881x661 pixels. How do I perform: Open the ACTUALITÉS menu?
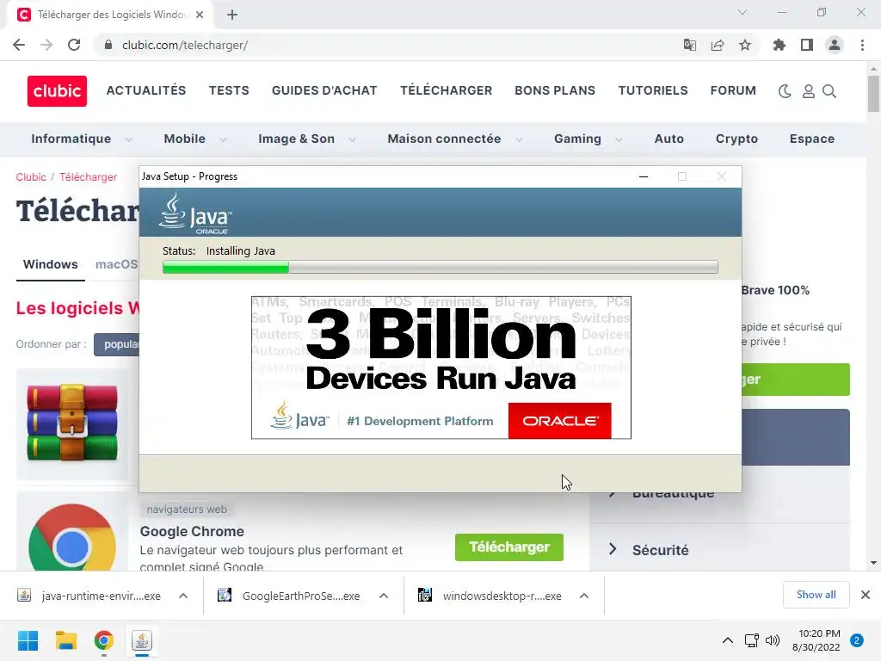coord(146,90)
